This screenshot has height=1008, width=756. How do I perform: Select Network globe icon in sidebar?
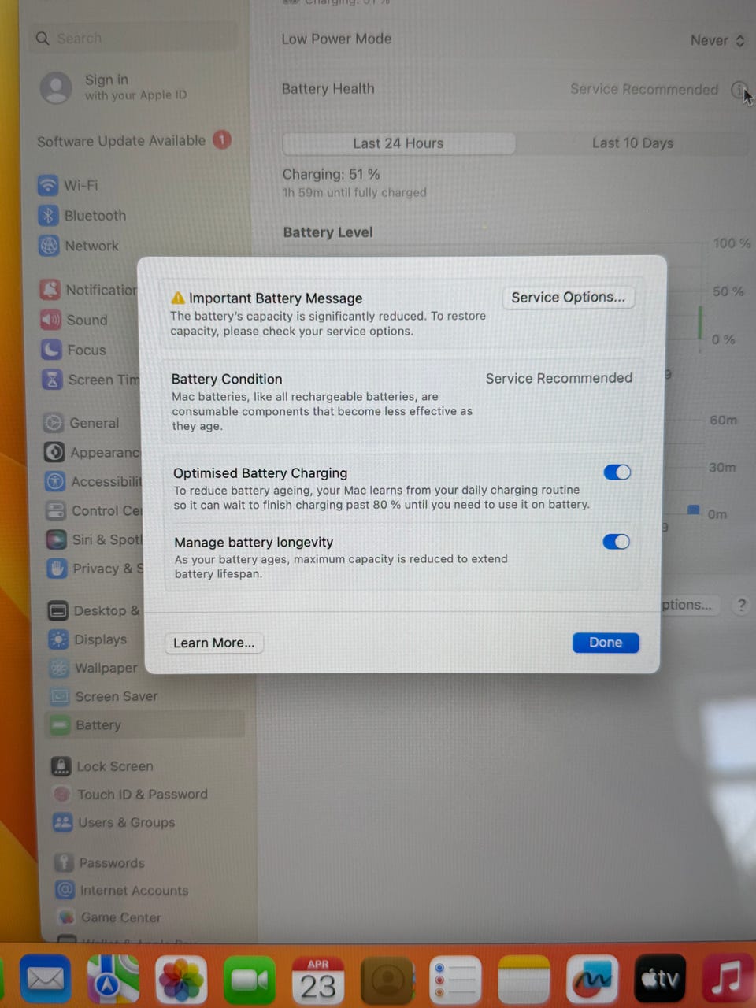click(x=49, y=246)
